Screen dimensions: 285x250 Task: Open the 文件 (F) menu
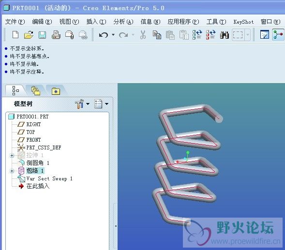[15, 22]
